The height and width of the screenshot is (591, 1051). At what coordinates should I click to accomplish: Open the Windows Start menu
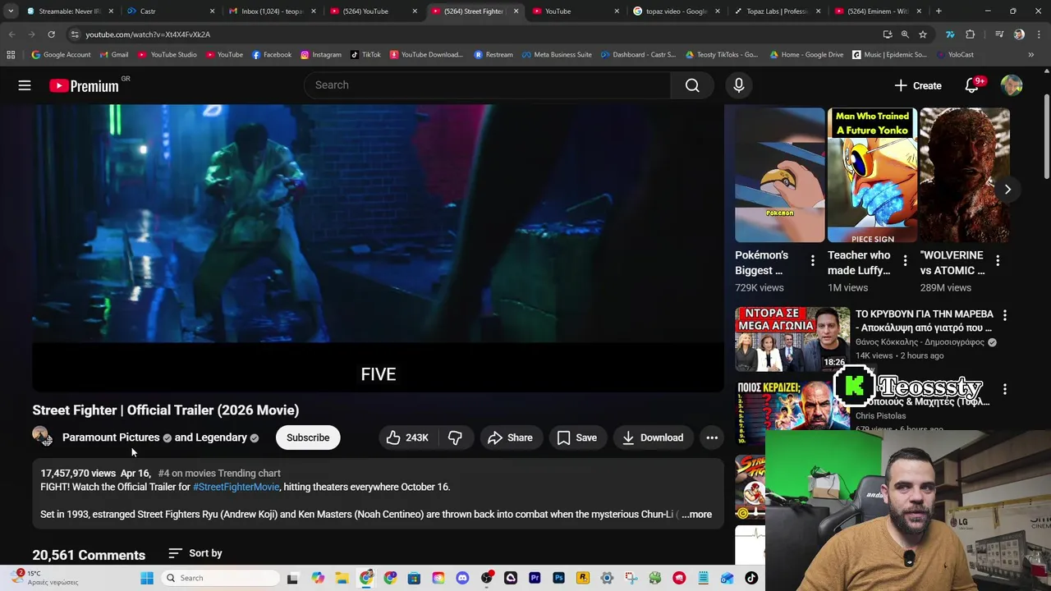pos(147,578)
